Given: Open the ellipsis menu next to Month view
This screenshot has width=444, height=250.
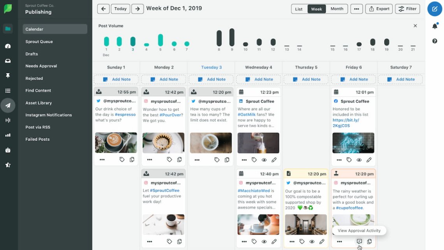Looking at the screenshot, I should [x=356, y=9].
